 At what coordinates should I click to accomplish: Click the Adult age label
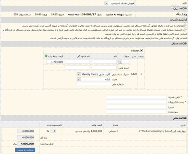click(x=134, y=74)
